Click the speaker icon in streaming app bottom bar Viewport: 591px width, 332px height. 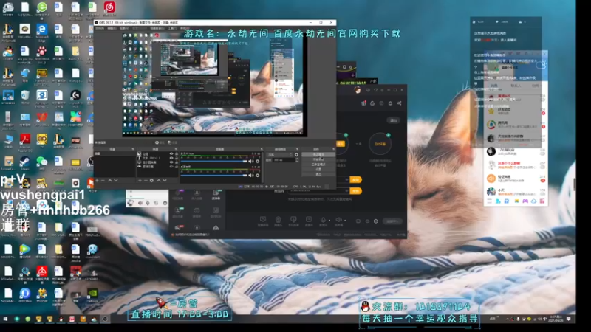(x=339, y=219)
